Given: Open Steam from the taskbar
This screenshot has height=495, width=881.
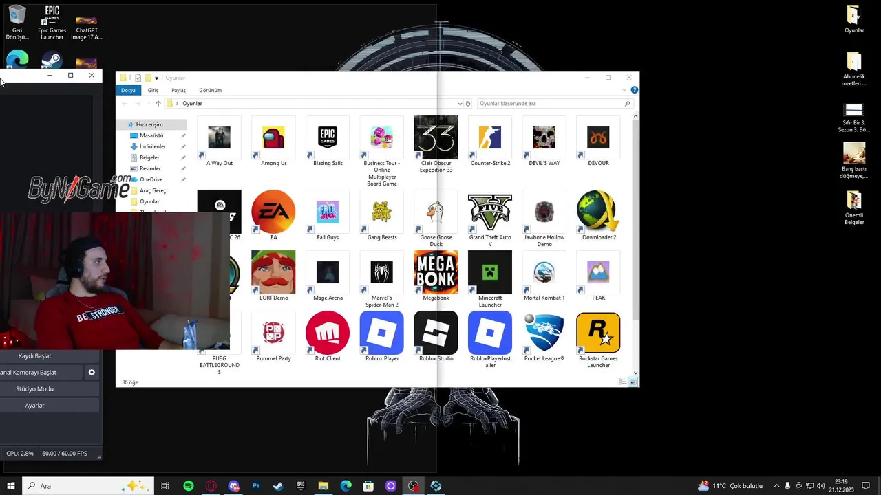Looking at the screenshot, I should point(278,486).
